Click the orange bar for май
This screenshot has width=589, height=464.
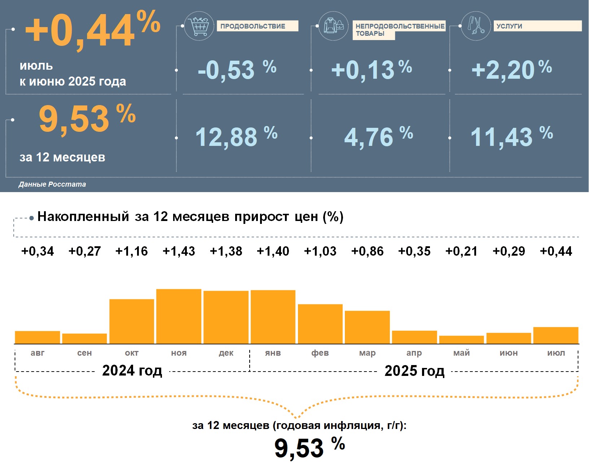pyautogui.click(x=462, y=340)
